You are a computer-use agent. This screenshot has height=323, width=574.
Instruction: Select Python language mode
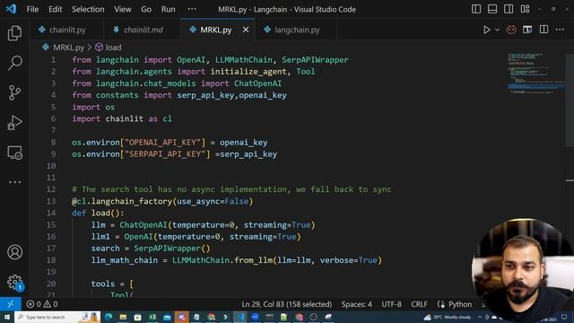(460, 304)
